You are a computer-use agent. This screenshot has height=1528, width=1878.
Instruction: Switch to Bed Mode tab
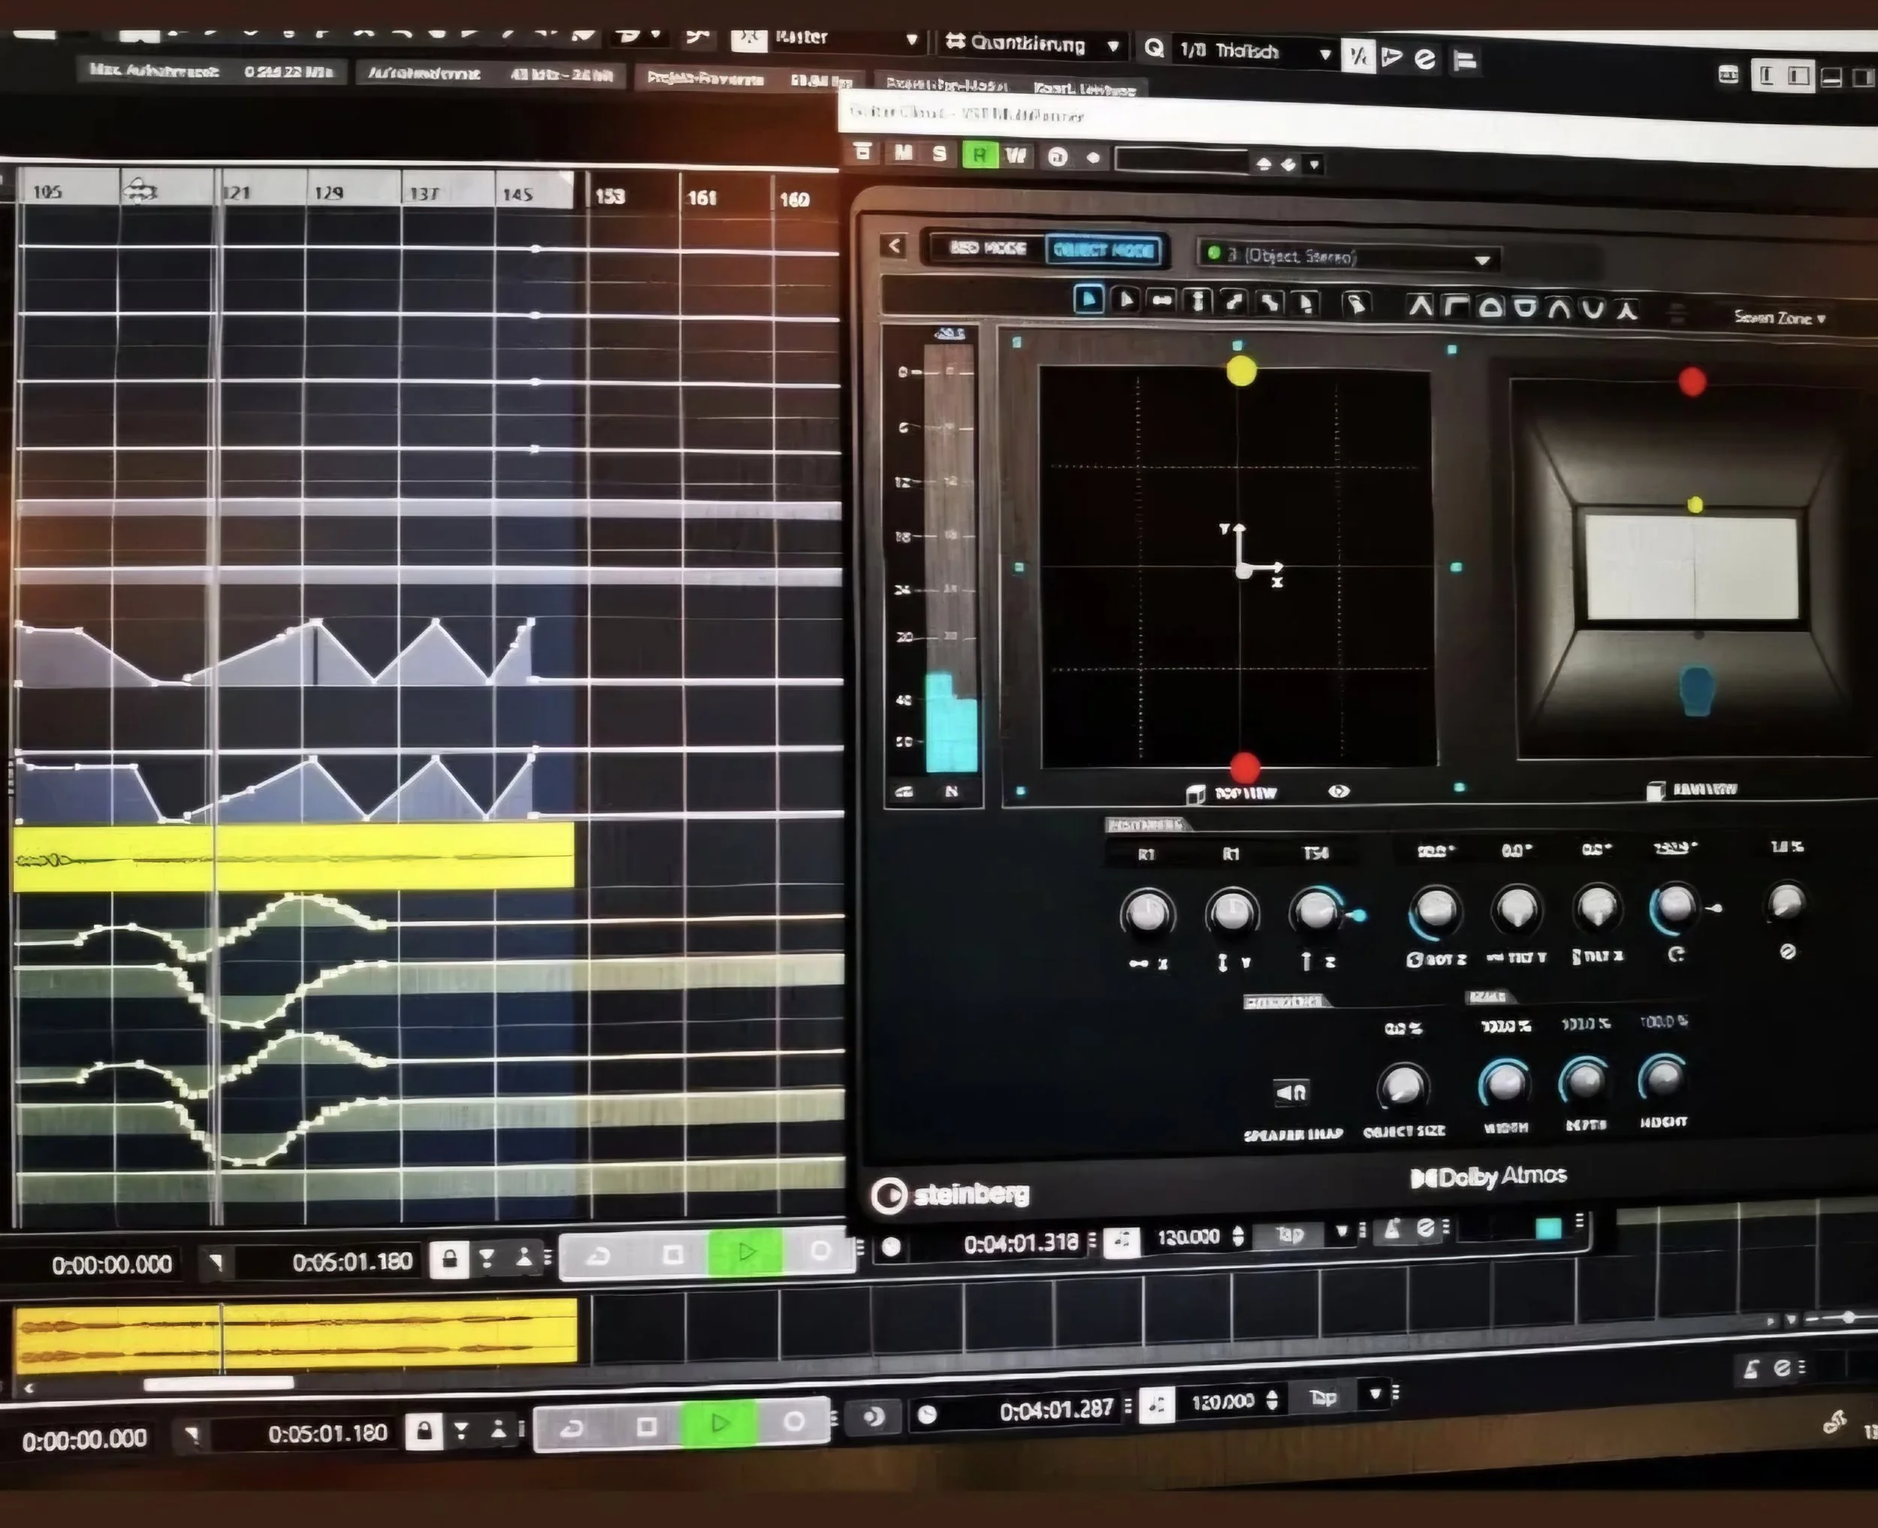tap(987, 248)
